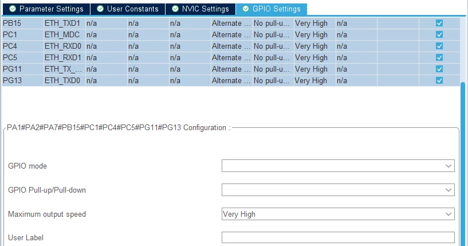Viewport: 468px width, 246px height.
Task: Click the Very High speed cell for PB15
Action: click(314, 24)
